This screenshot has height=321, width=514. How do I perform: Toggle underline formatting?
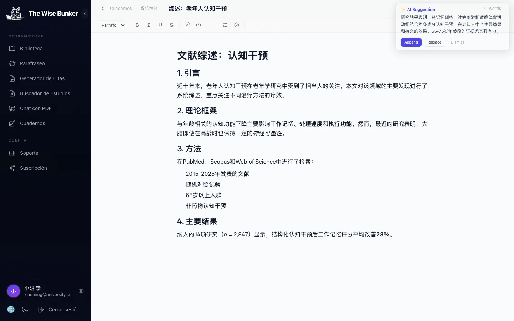click(160, 25)
